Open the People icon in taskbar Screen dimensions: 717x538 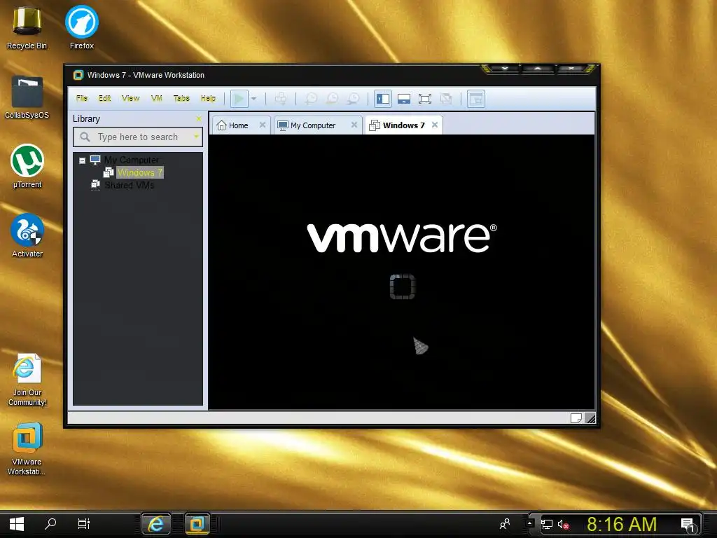pyautogui.click(x=505, y=524)
